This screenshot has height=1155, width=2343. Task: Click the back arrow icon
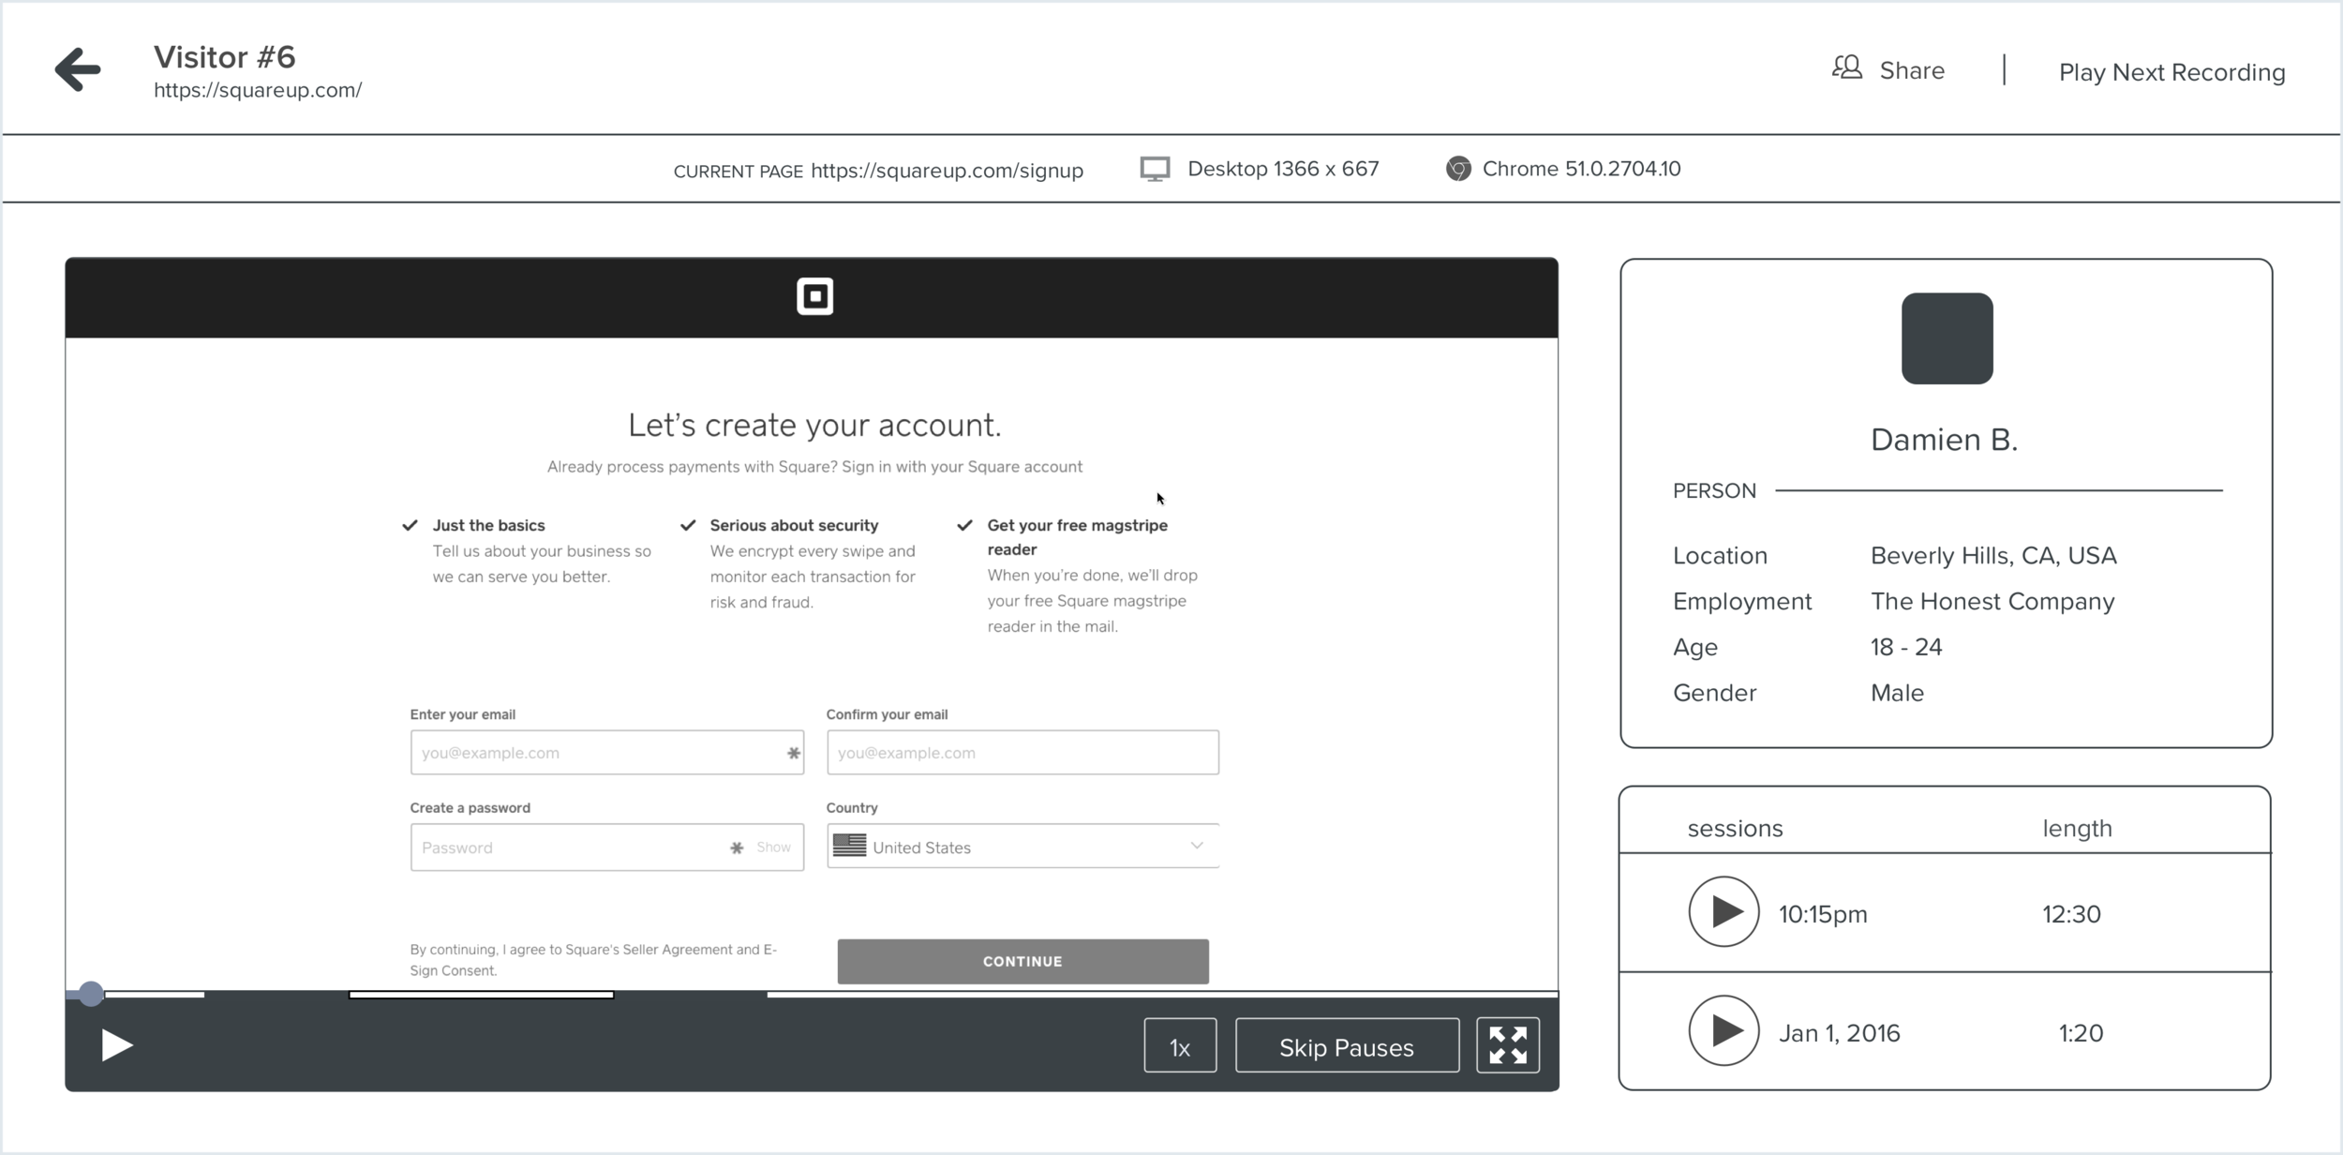coord(78,69)
